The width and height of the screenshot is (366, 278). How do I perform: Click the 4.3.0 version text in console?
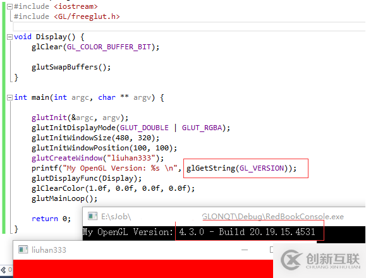[192, 232]
